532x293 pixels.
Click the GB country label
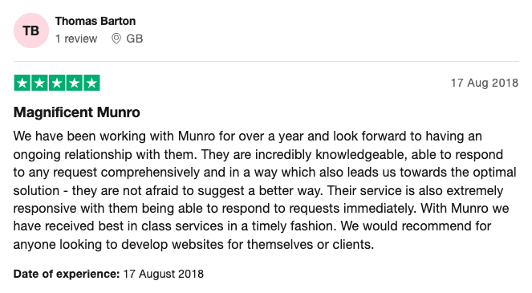[x=134, y=39]
